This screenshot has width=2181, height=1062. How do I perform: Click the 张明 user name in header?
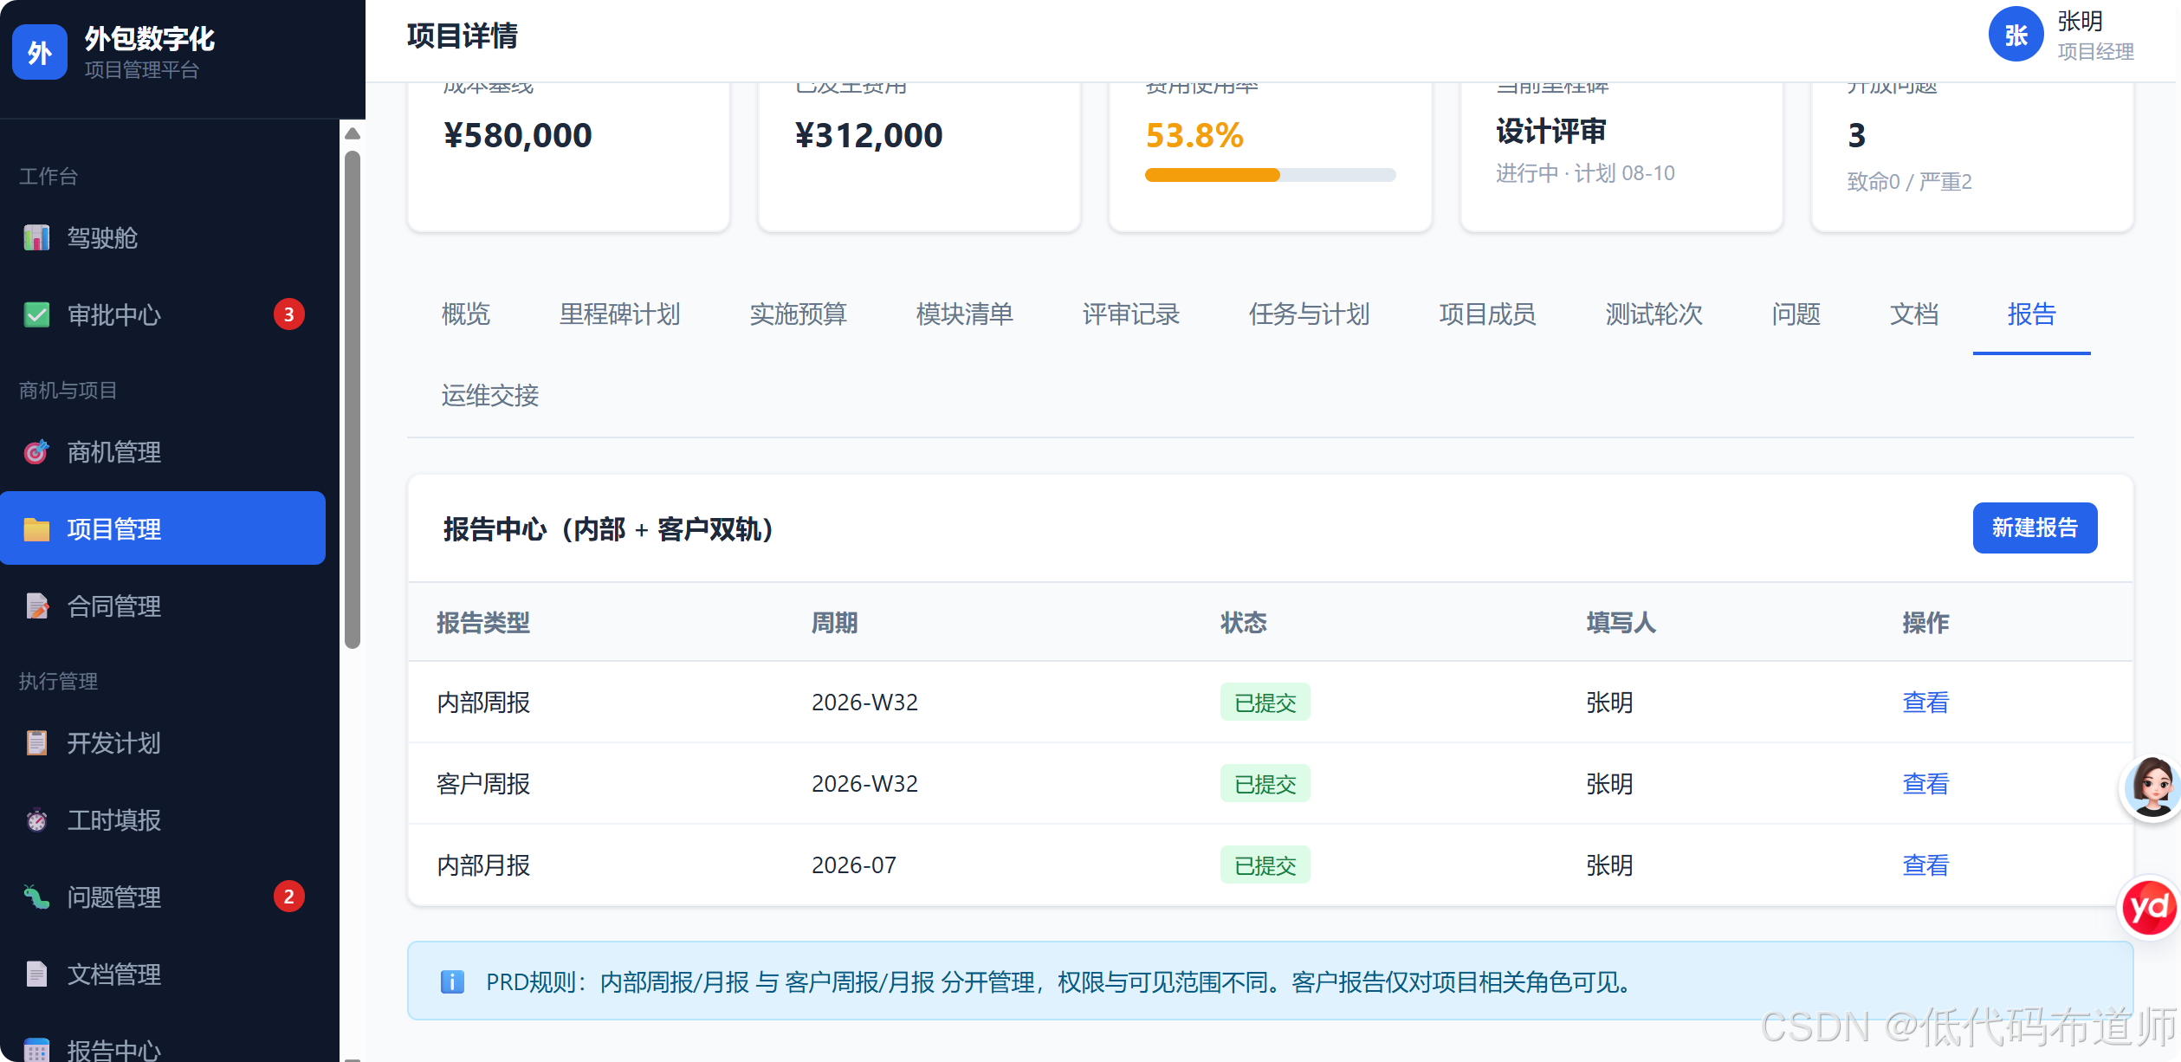click(x=2081, y=21)
